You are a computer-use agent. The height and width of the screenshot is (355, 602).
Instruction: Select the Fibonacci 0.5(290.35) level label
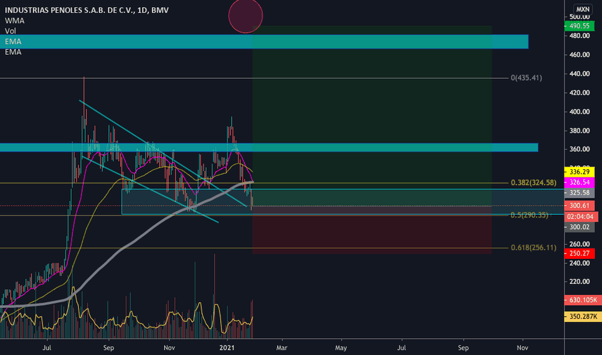point(530,215)
